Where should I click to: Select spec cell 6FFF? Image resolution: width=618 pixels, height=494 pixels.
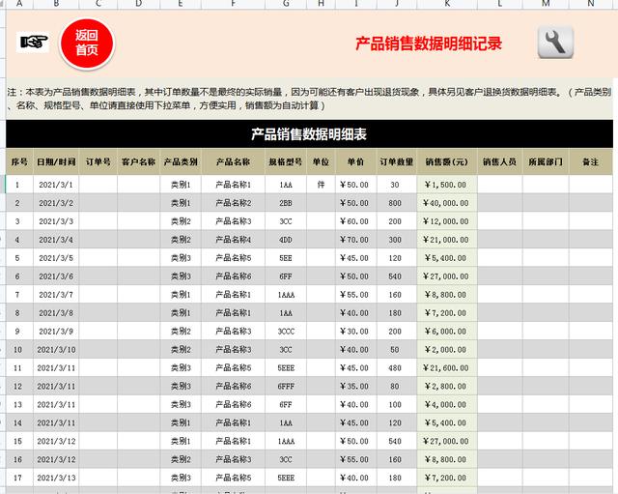point(286,387)
